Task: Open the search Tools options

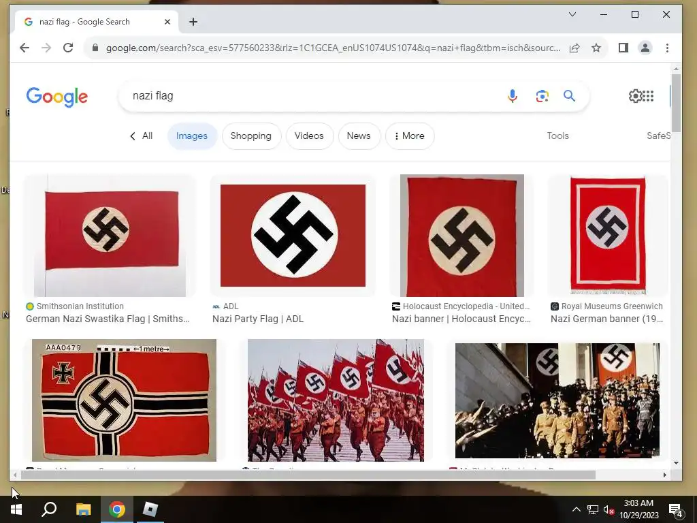Action: tap(558, 136)
